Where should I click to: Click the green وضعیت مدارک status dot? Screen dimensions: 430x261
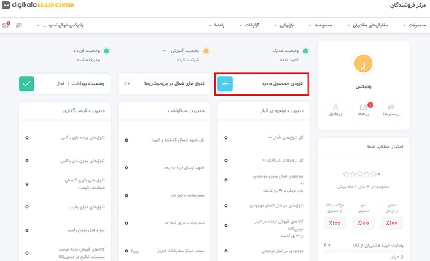tap(305, 51)
